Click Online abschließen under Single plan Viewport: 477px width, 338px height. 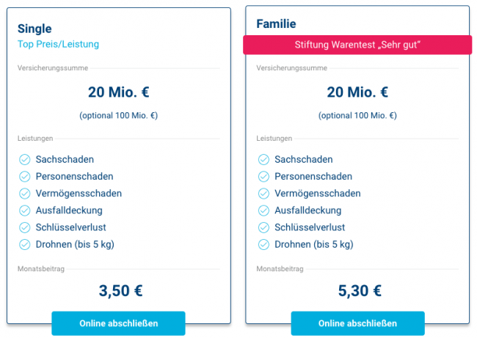tap(118, 323)
